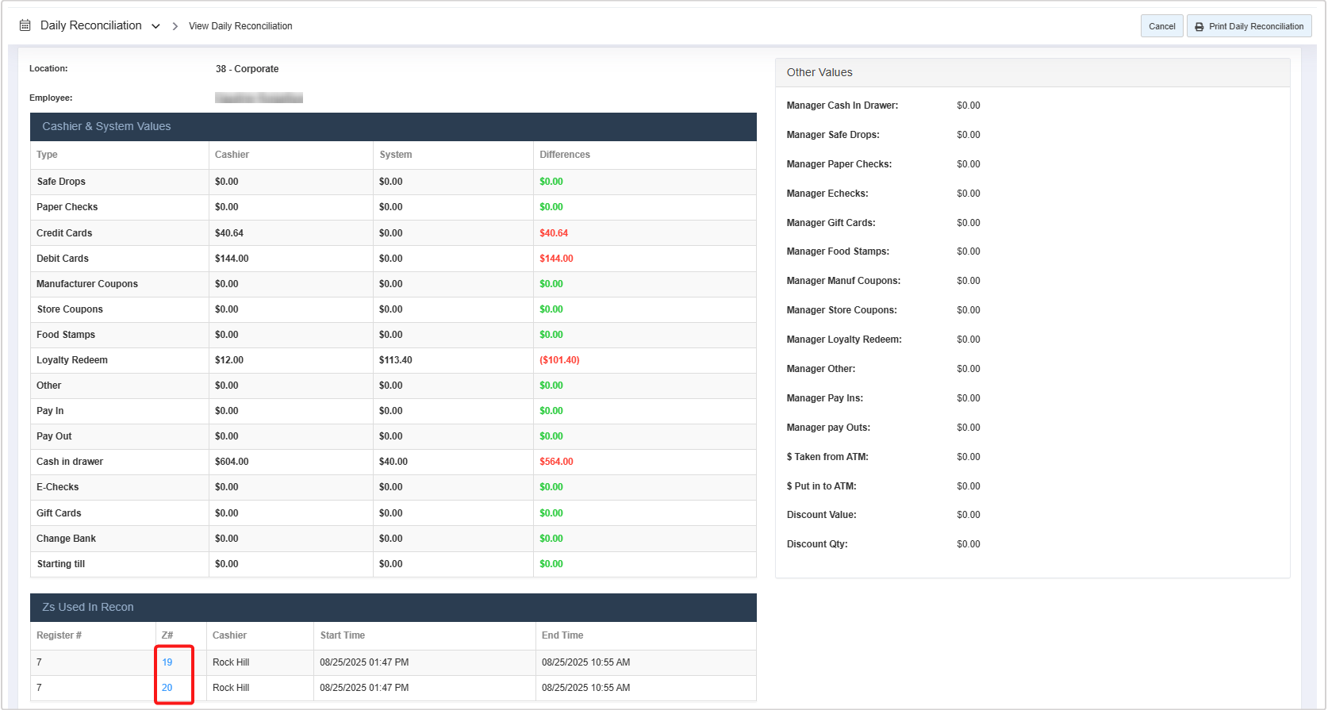Click the Differences column header

click(564, 155)
